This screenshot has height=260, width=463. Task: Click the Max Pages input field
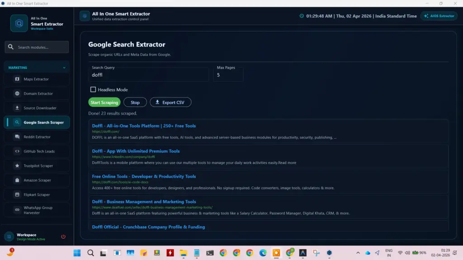228,75
